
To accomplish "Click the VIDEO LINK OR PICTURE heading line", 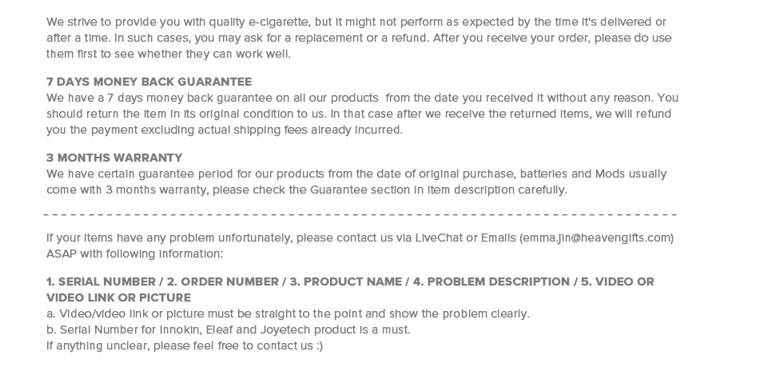I will pyautogui.click(x=118, y=298).
